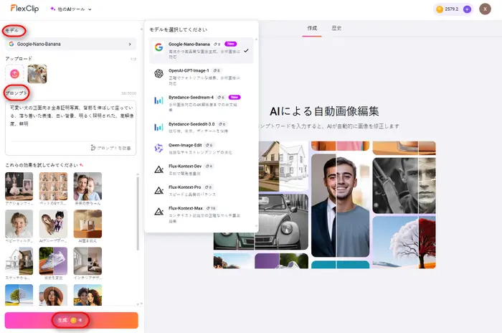Screen dimensions: 502x333
Task: Select the tree landscape effect thumbnail
Action: coord(19,295)
